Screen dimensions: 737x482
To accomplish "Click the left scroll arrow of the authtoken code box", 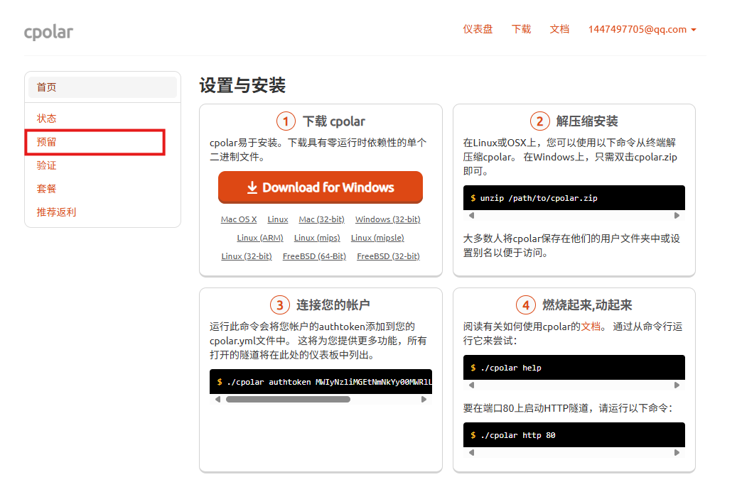I will point(217,399).
